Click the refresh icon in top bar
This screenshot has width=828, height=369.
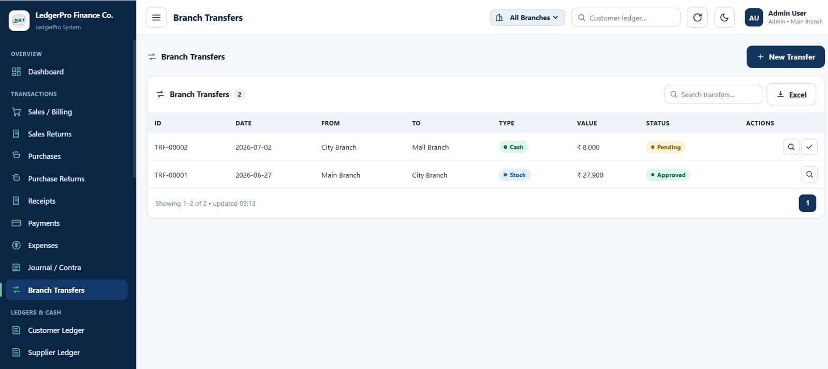point(697,18)
